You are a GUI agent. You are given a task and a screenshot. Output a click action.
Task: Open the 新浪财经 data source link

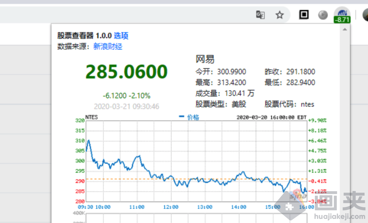(x=108, y=46)
